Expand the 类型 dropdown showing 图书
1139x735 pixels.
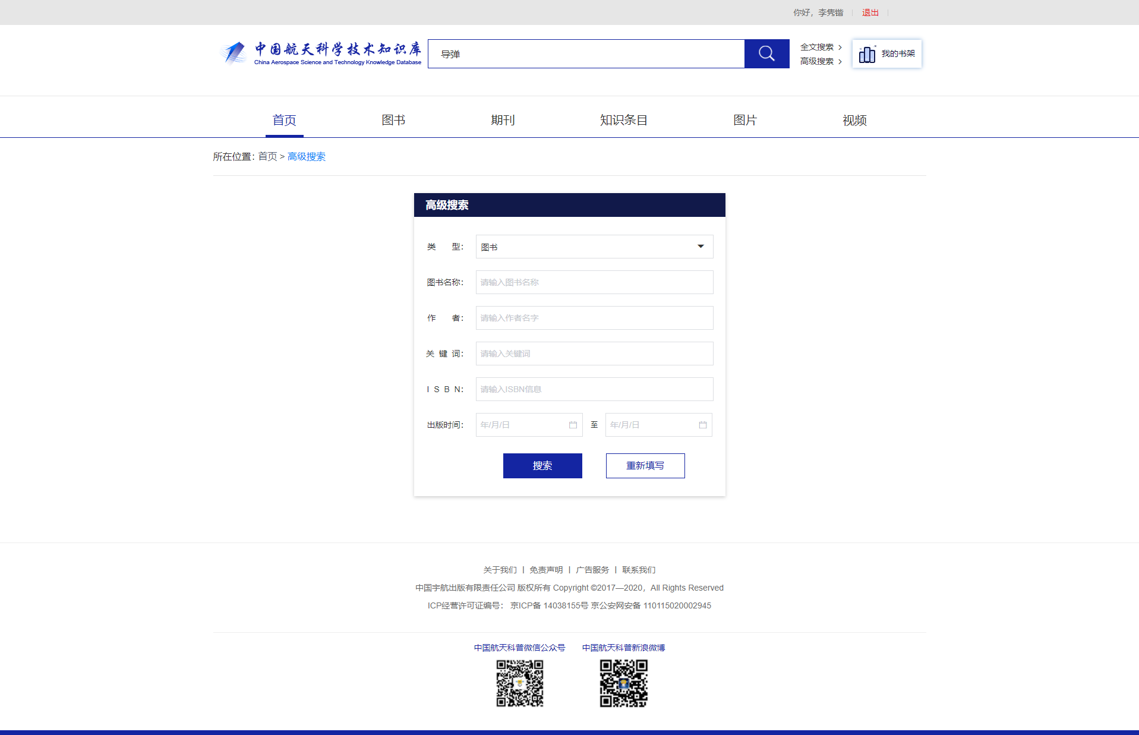coord(594,247)
